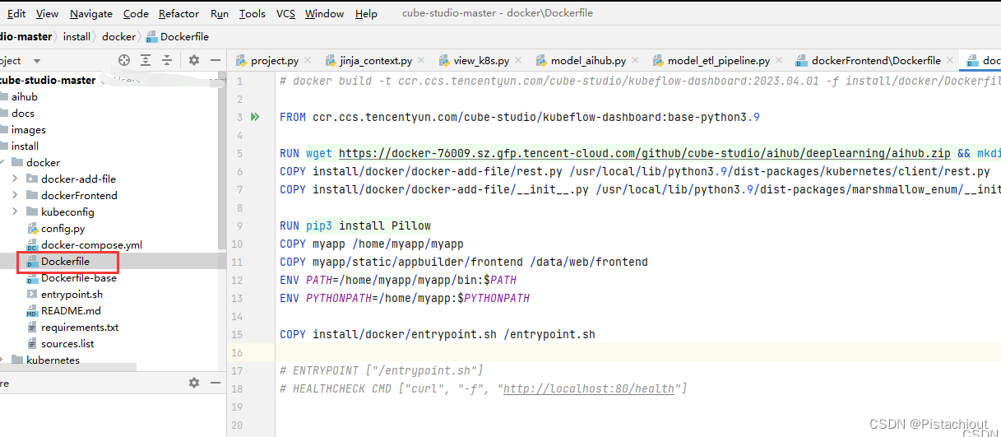Open the Tools menu
The width and height of the screenshot is (1001, 437).
[253, 13]
